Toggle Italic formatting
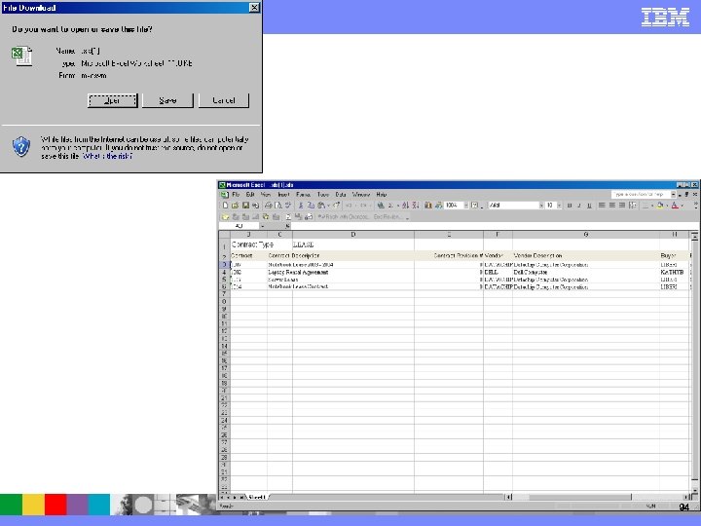Viewport: 701px width, 526px height. 579,206
